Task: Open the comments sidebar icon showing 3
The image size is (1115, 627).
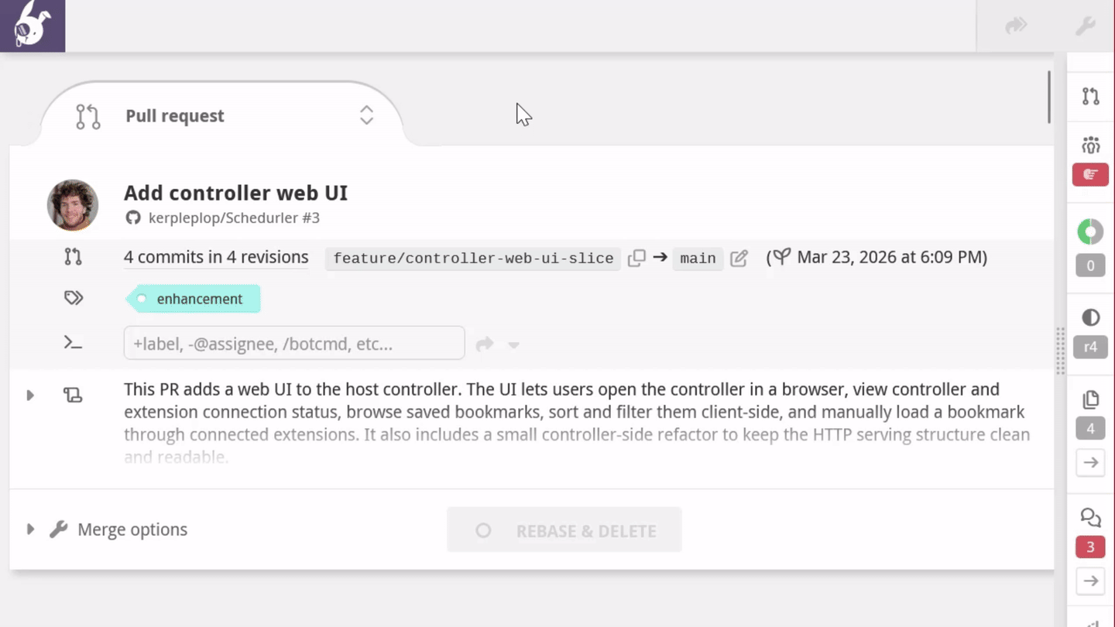Action: pos(1090,518)
